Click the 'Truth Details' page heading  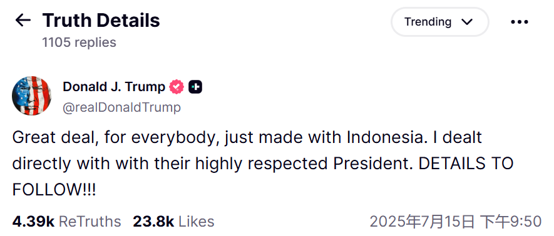(x=101, y=21)
